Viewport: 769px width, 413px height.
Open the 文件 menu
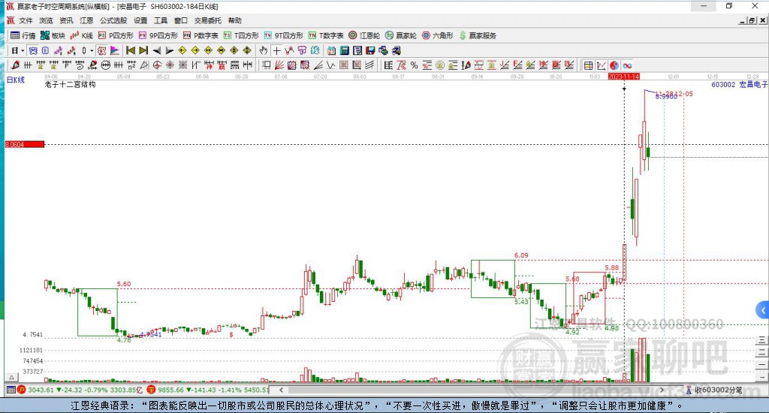(x=26, y=20)
